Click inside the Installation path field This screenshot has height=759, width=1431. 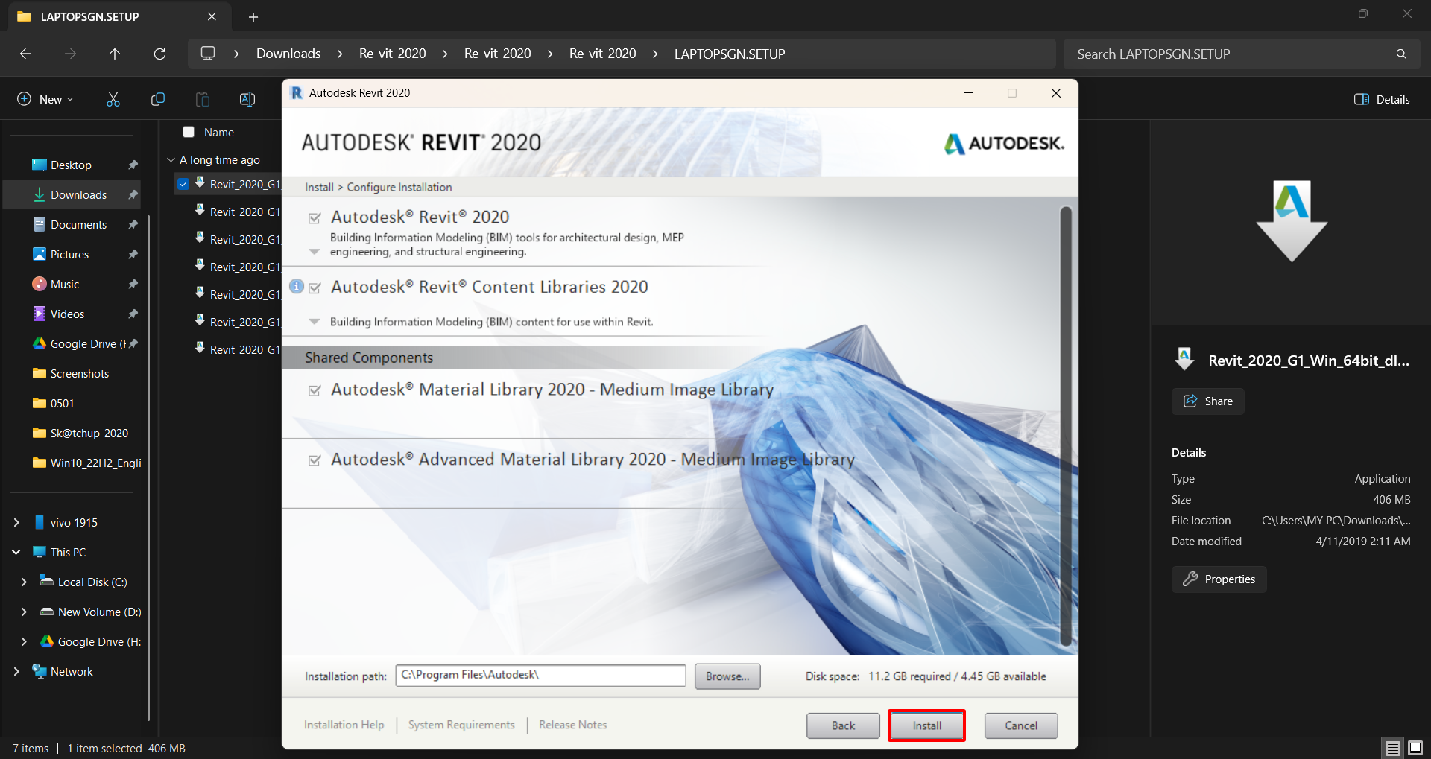(x=540, y=676)
